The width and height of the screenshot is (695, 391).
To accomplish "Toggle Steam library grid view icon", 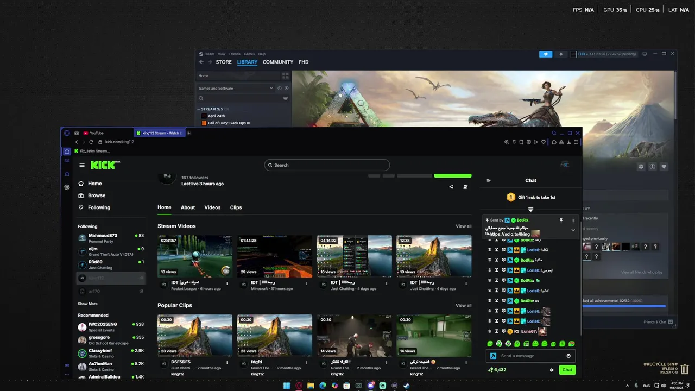I will pos(286,75).
